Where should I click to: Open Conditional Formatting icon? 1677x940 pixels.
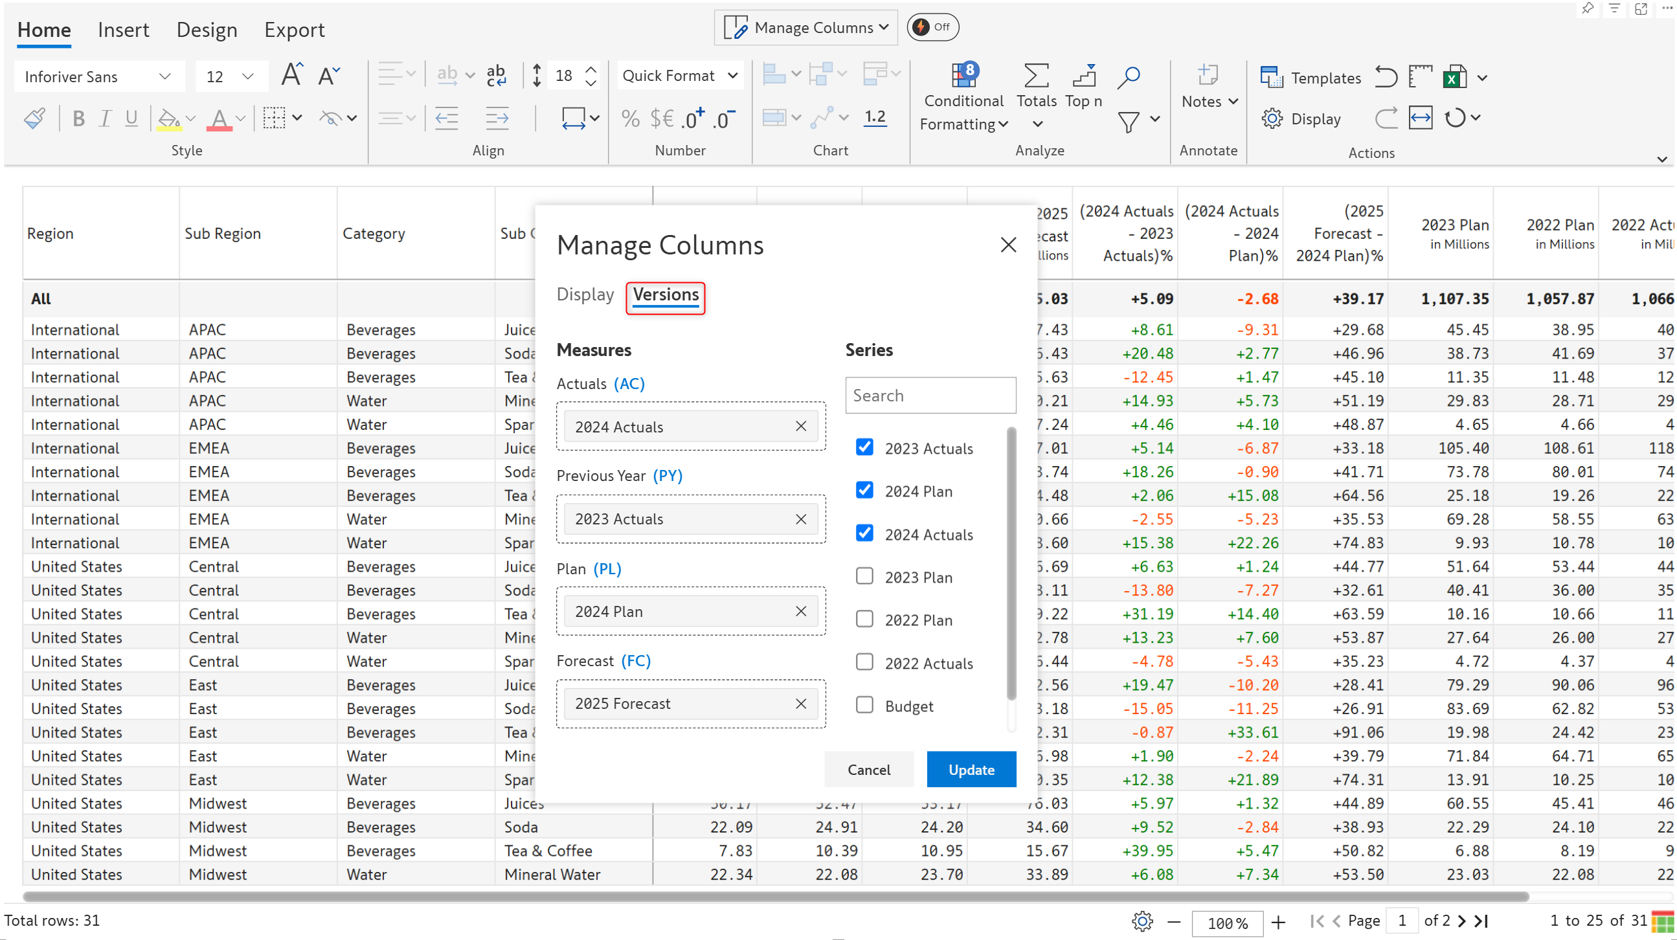click(963, 76)
